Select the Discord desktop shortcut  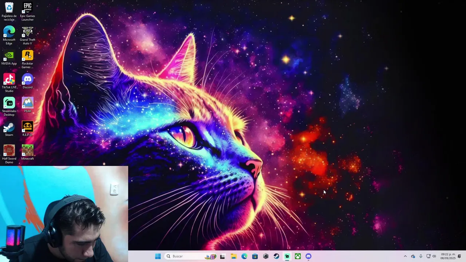click(x=28, y=82)
